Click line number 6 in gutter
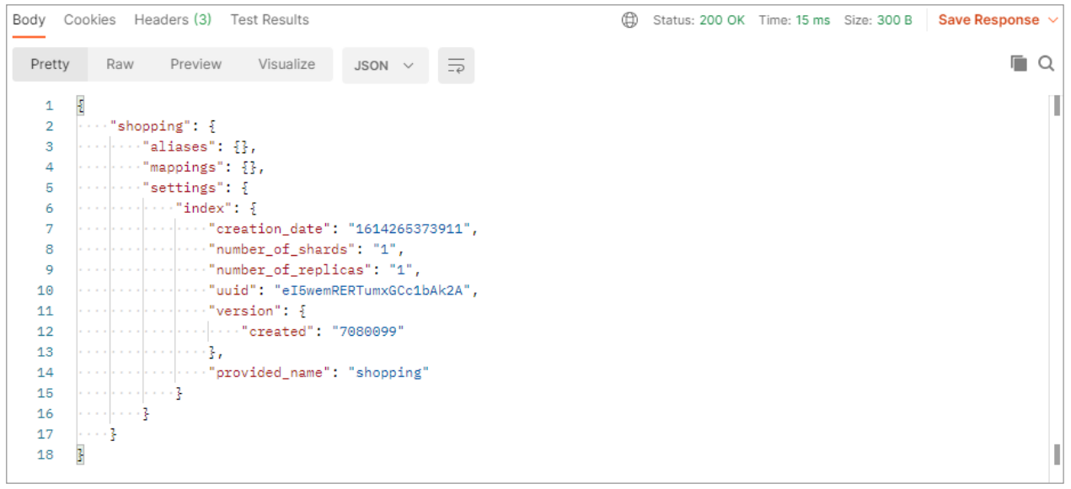Image resolution: width=1071 pixels, height=489 pixels. (49, 208)
